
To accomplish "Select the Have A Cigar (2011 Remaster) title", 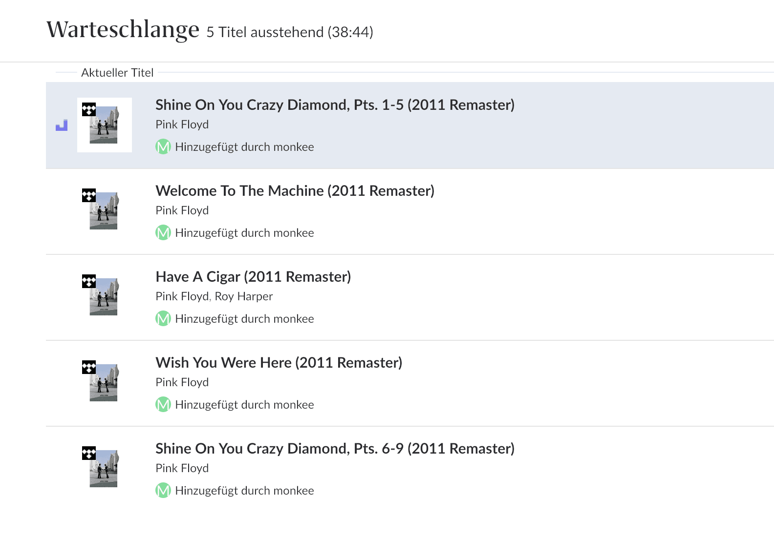I will click(253, 277).
